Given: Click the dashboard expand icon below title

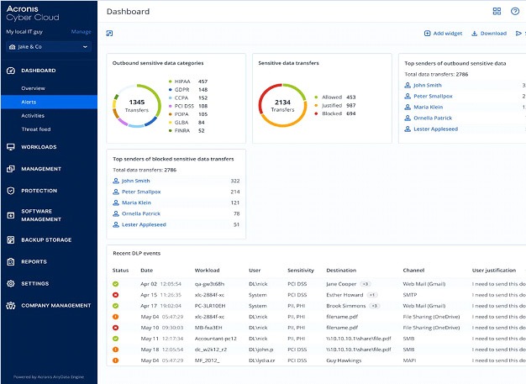Looking at the screenshot, I should point(110,34).
